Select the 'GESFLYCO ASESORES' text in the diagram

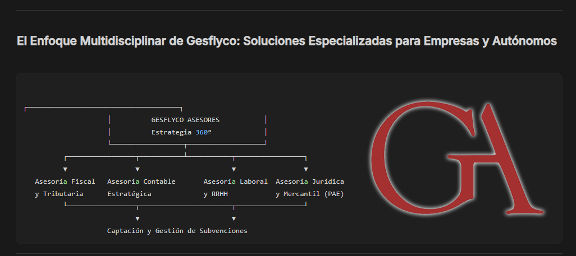(x=185, y=120)
